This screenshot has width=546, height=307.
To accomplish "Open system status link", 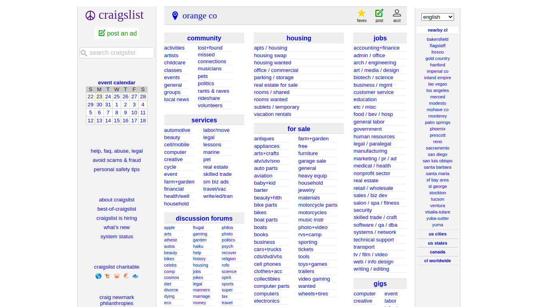I will (117, 237).
